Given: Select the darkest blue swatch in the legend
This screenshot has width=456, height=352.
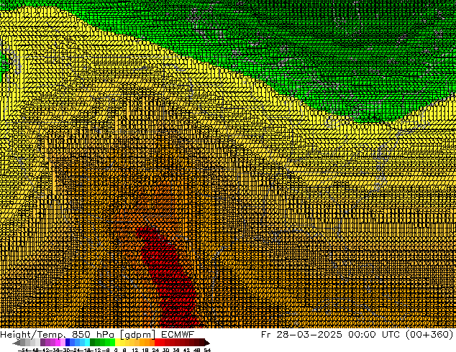Looking at the screenshot, I should (x=68, y=343).
